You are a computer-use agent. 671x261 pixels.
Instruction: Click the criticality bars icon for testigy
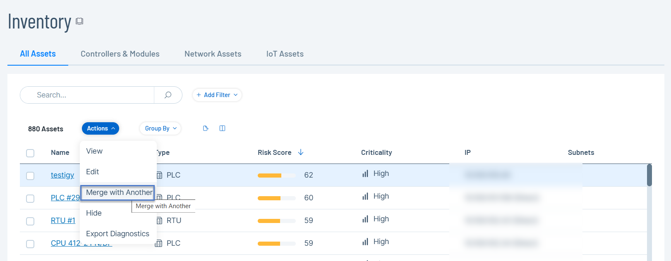point(365,174)
